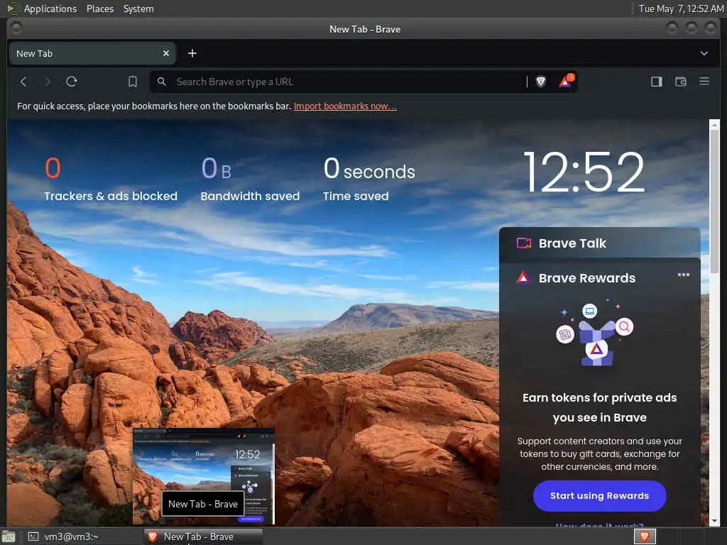The height and width of the screenshot is (545, 727).
Task: Reload the current page
Action: [72, 82]
